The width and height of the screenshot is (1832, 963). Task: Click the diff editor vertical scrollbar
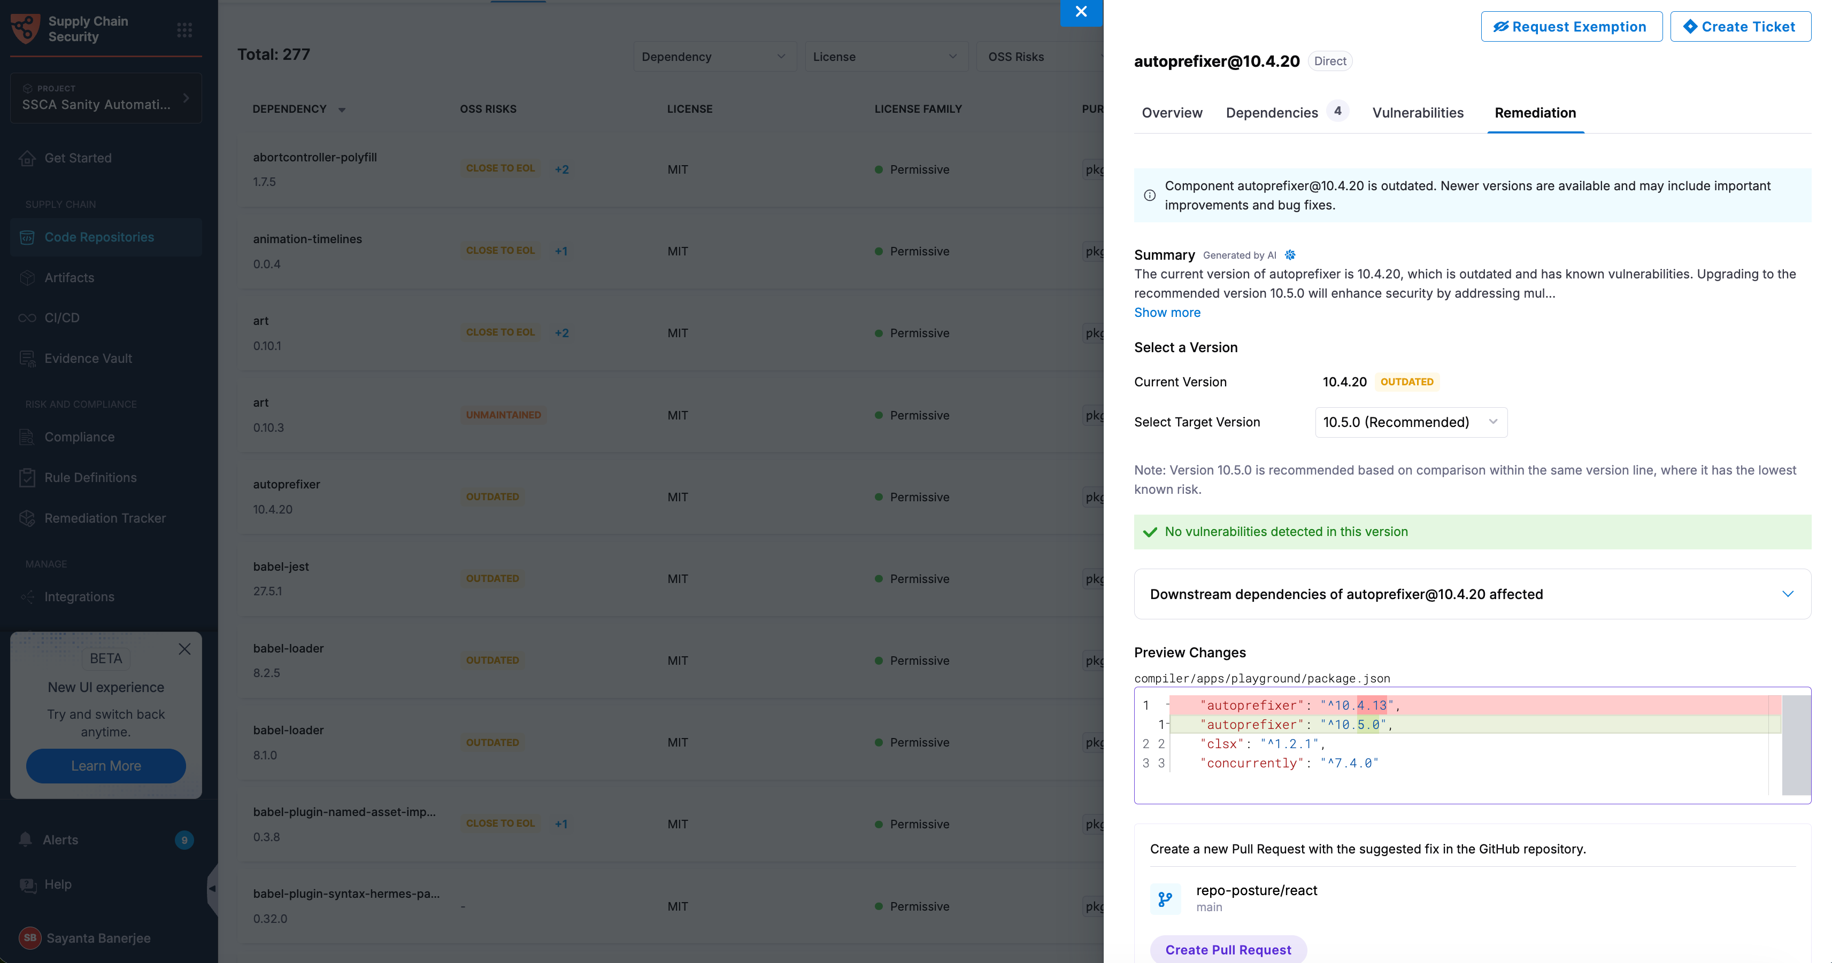pyautogui.click(x=1796, y=745)
